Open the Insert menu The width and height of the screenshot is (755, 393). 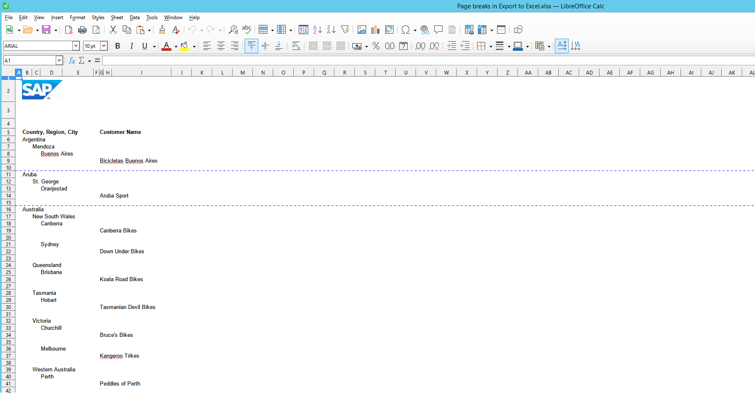click(57, 17)
